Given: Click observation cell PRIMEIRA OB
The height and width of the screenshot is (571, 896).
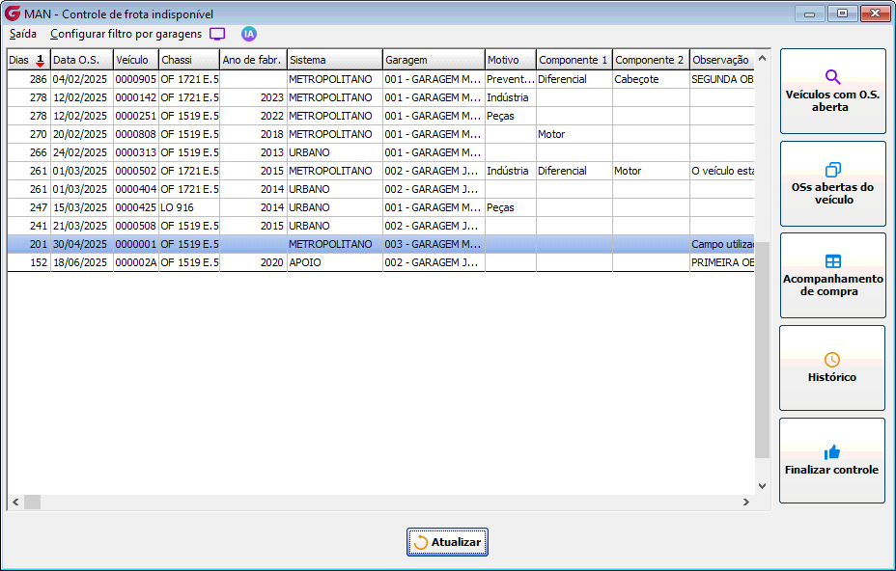Looking at the screenshot, I should (x=722, y=262).
